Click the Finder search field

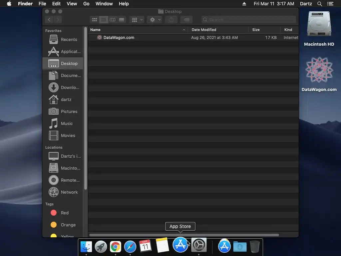click(x=248, y=20)
